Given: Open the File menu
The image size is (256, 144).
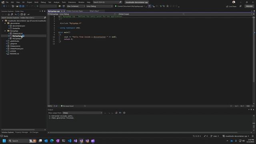Looking at the screenshot, I should pos(7,2).
